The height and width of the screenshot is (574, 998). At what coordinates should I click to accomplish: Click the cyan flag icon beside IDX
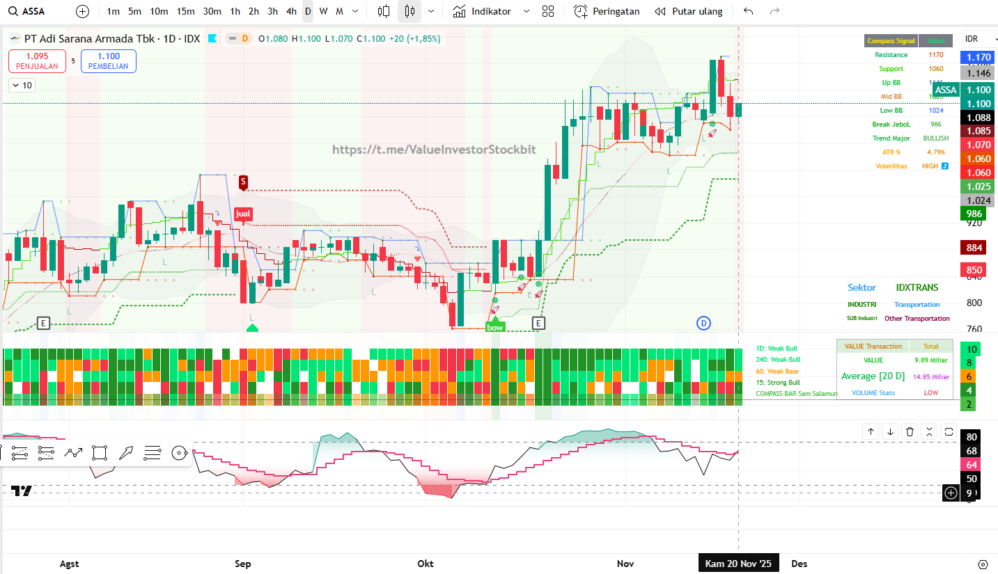212,39
